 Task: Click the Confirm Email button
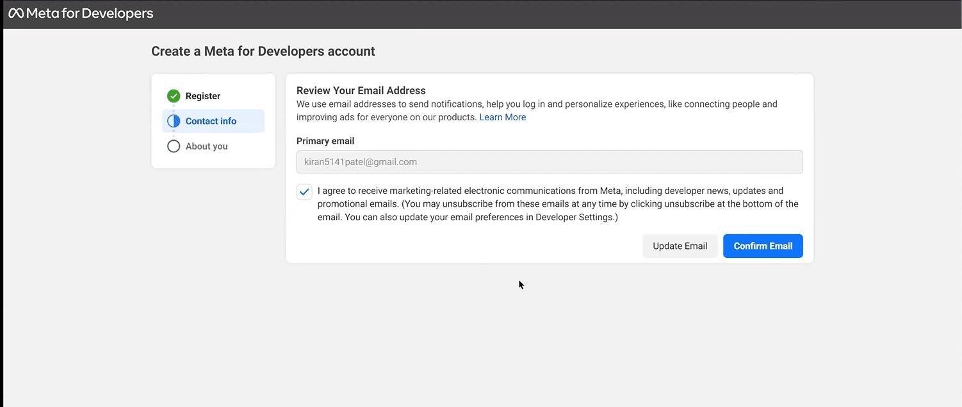tap(763, 246)
